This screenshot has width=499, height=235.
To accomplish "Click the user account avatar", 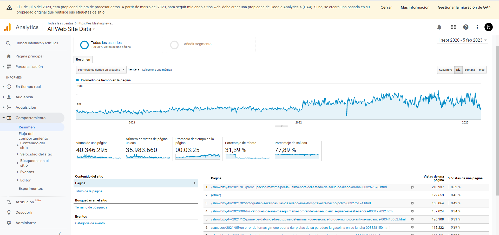I will click(x=489, y=27).
